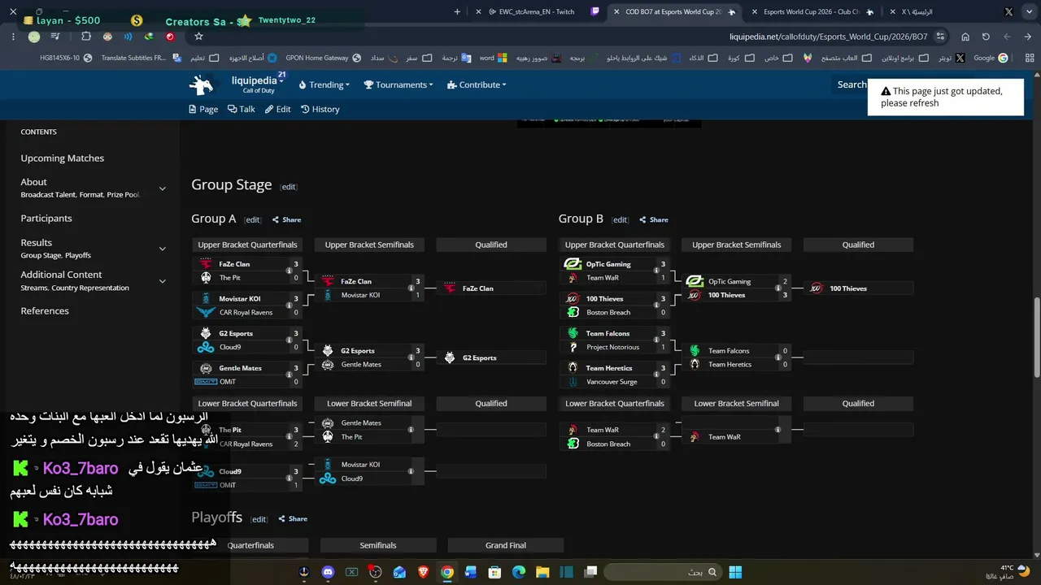Click edit link beside Group Stage heading
This screenshot has height=585, width=1041.
289,187
